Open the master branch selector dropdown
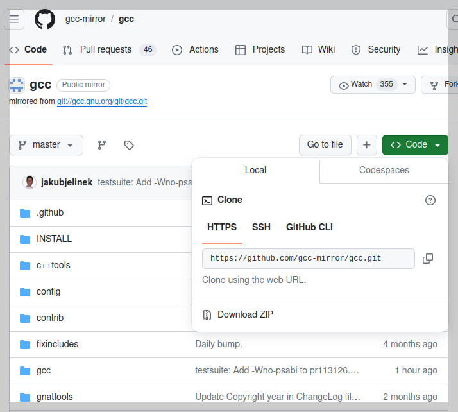Image resolution: width=458 pixels, height=412 pixels. pos(46,145)
